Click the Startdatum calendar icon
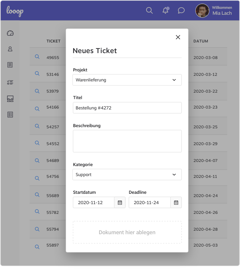This screenshot has height=269, width=240. (120, 203)
